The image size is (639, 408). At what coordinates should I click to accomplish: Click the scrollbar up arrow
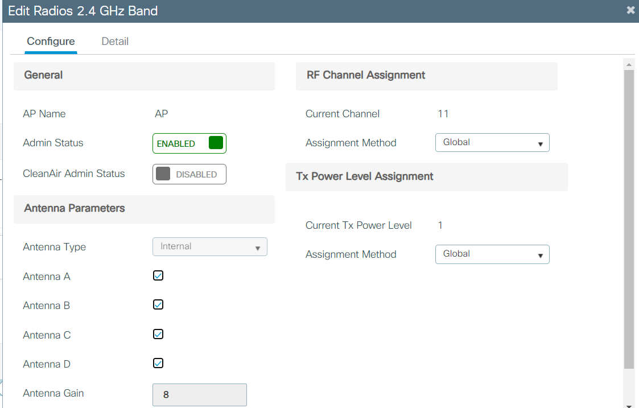pyautogui.click(x=628, y=63)
